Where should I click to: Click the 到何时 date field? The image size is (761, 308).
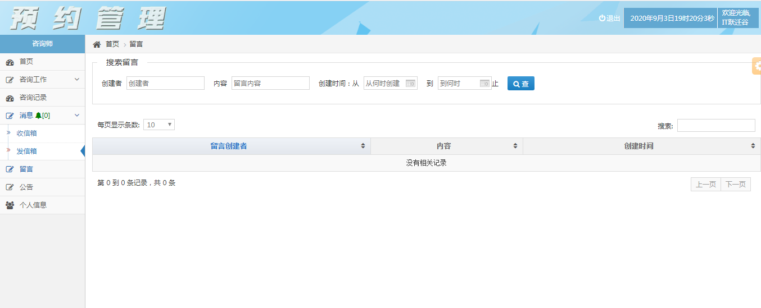[464, 83]
